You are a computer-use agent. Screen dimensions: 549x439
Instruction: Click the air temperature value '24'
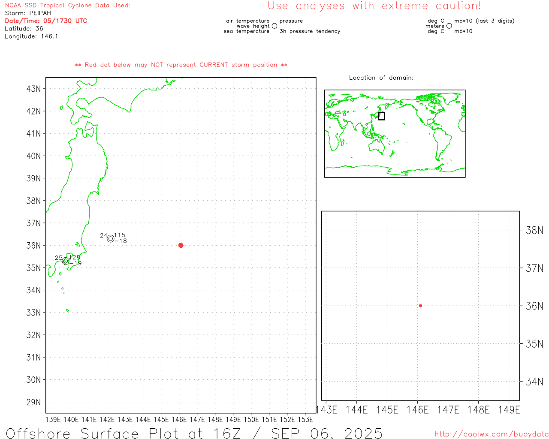tap(103, 235)
